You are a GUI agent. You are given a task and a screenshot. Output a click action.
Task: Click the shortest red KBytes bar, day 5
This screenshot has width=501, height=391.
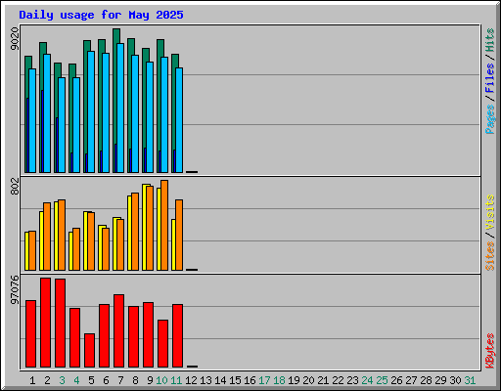(89, 351)
